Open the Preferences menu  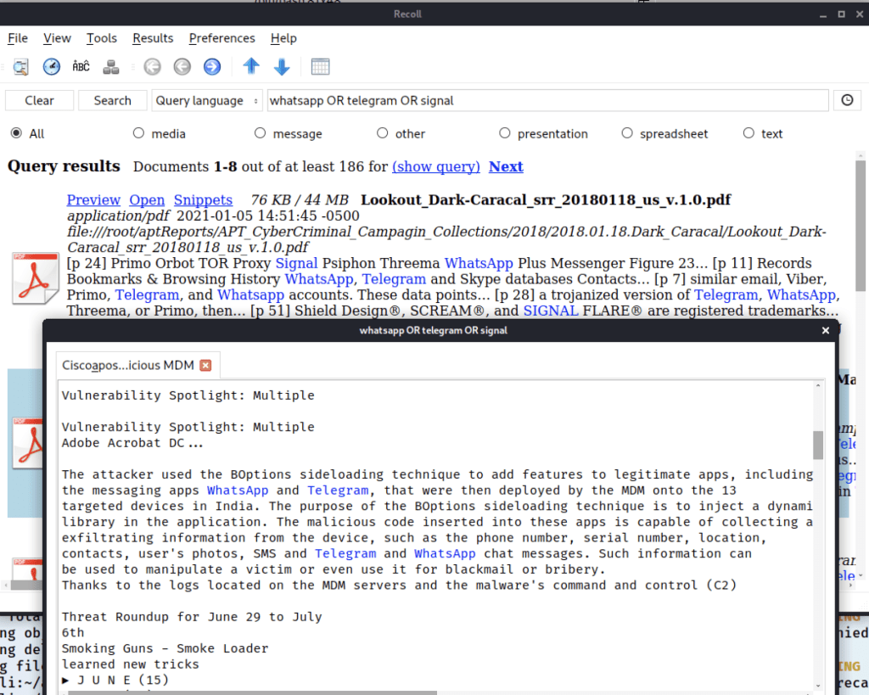click(221, 38)
